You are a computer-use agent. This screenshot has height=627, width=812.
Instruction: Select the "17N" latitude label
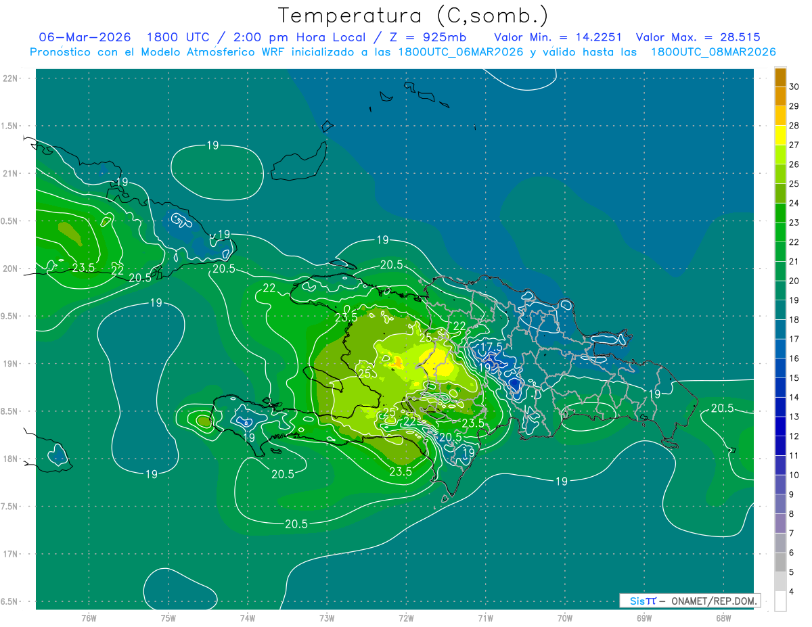click(10, 554)
